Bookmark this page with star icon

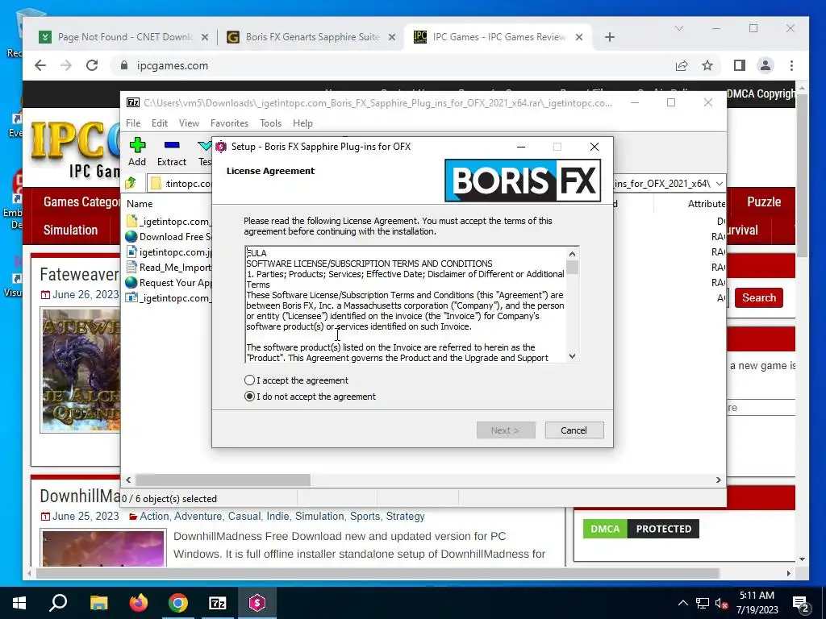click(707, 65)
